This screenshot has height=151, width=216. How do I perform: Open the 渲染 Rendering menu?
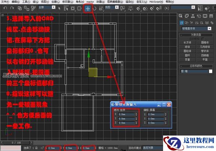click(x=130, y=2)
